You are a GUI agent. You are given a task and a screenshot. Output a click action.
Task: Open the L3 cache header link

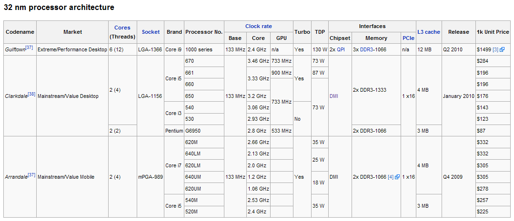point(429,32)
